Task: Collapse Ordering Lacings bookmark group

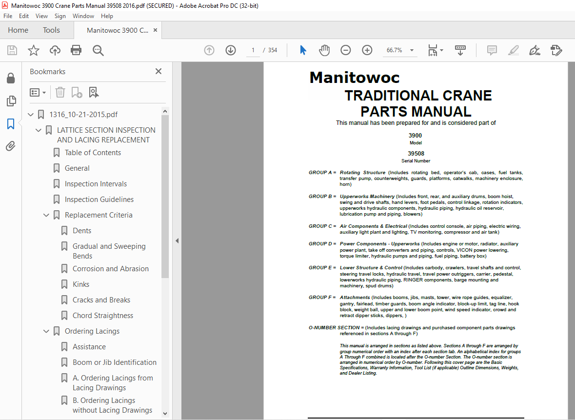Action: [x=46, y=331]
